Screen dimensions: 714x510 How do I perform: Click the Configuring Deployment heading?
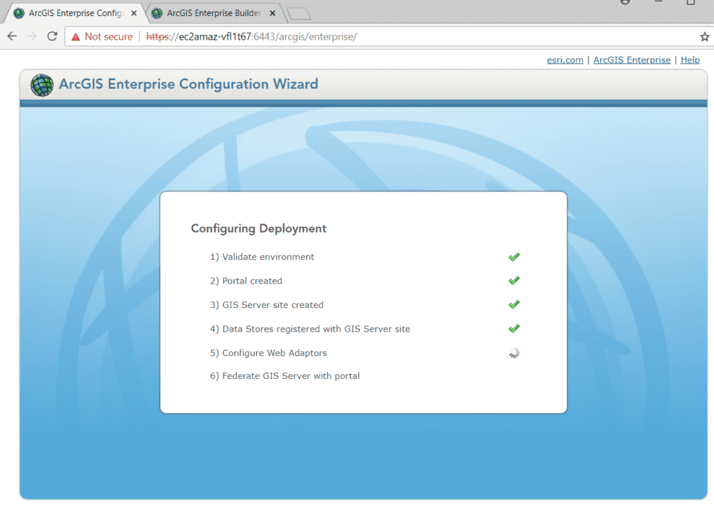pyautogui.click(x=259, y=229)
